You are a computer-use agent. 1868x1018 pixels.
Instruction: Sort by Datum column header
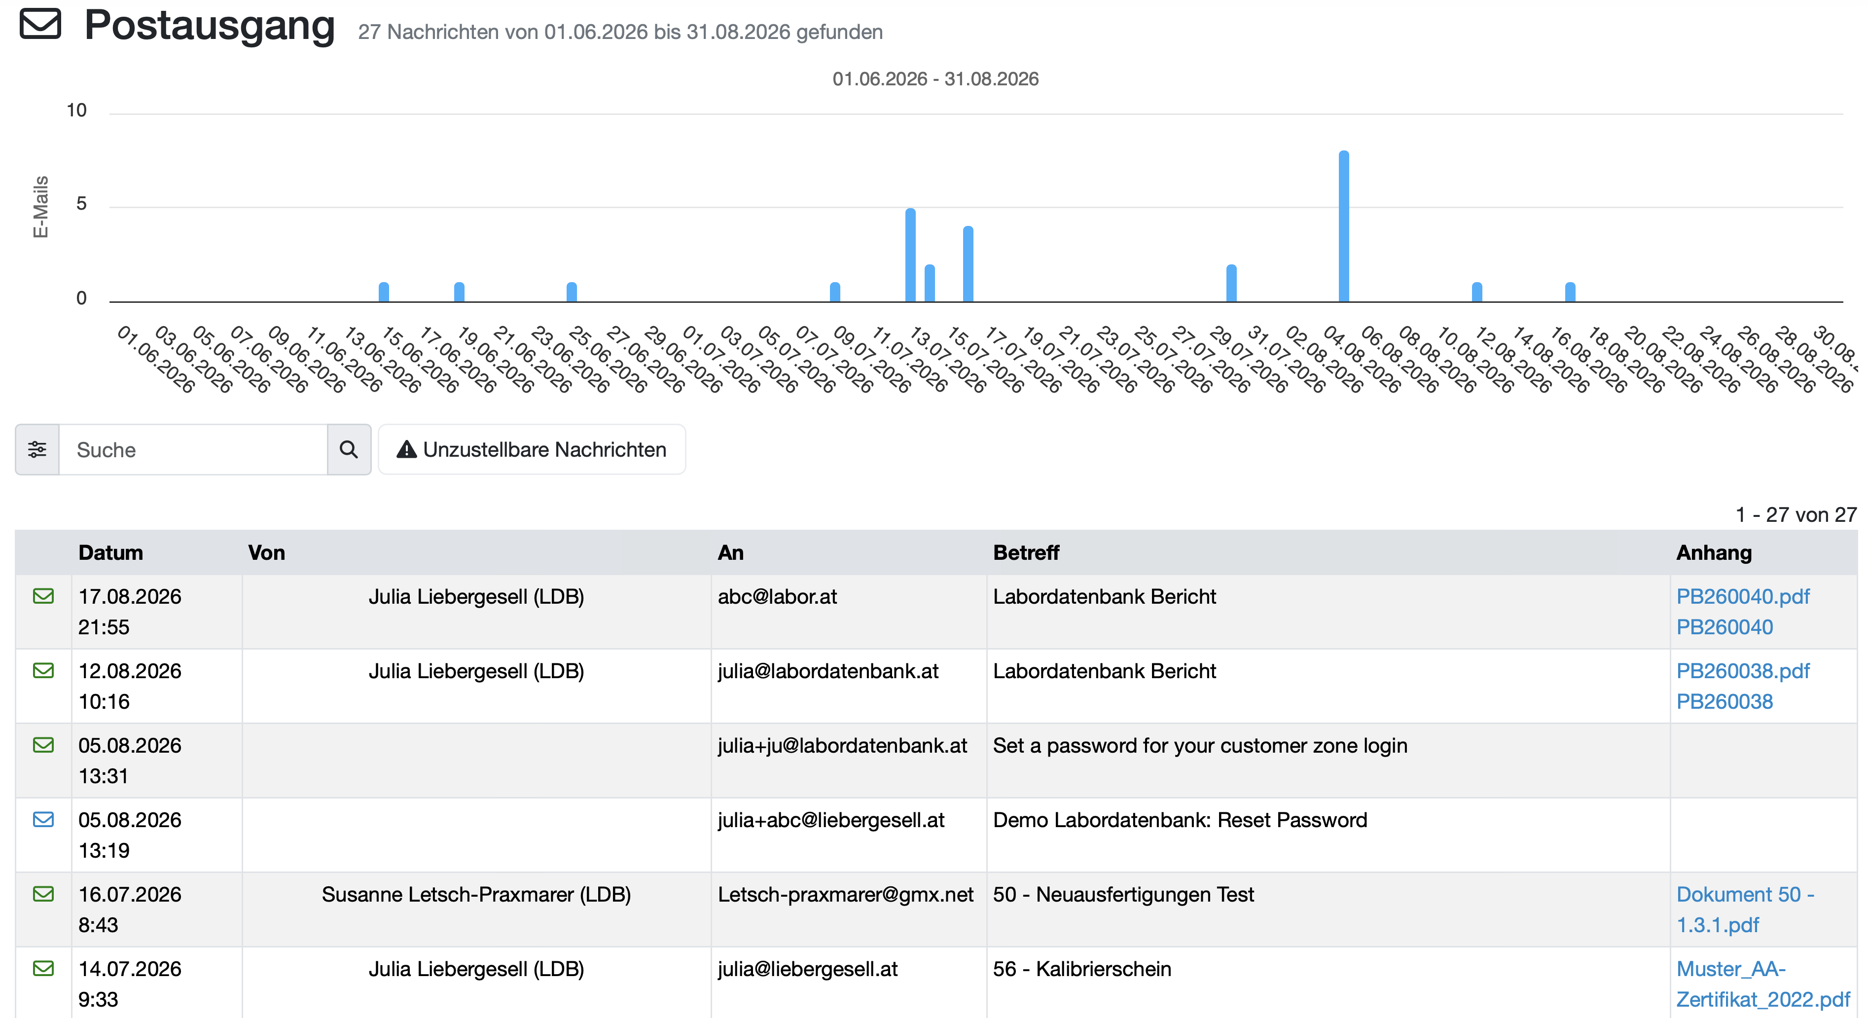pyautogui.click(x=110, y=552)
